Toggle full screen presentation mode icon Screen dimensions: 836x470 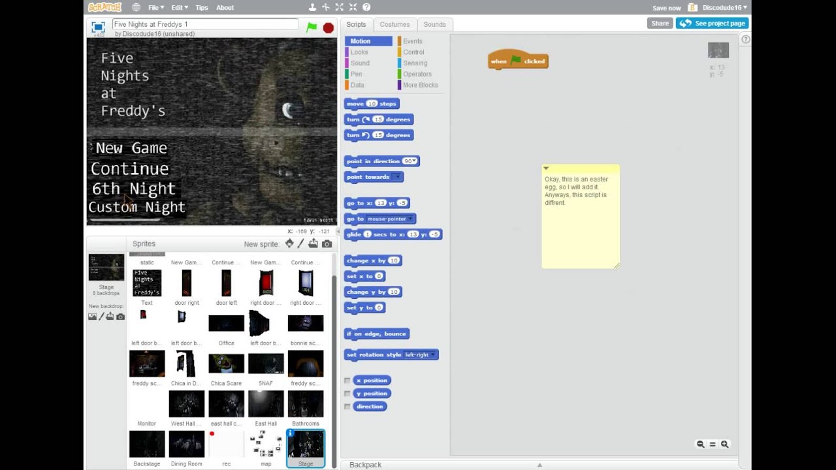tap(98, 27)
